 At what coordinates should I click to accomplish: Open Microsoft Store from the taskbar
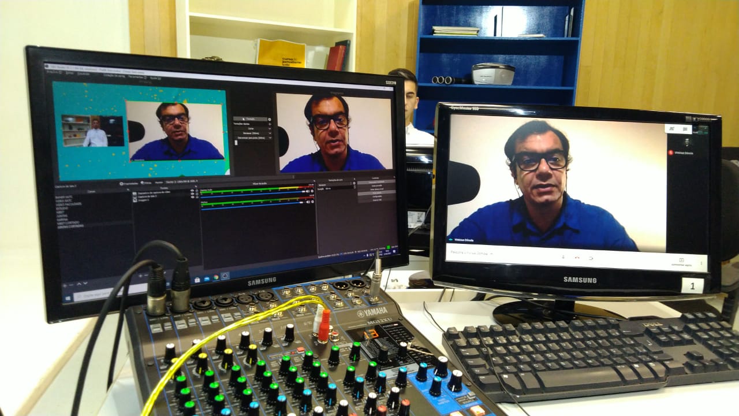(x=197, y=280)
